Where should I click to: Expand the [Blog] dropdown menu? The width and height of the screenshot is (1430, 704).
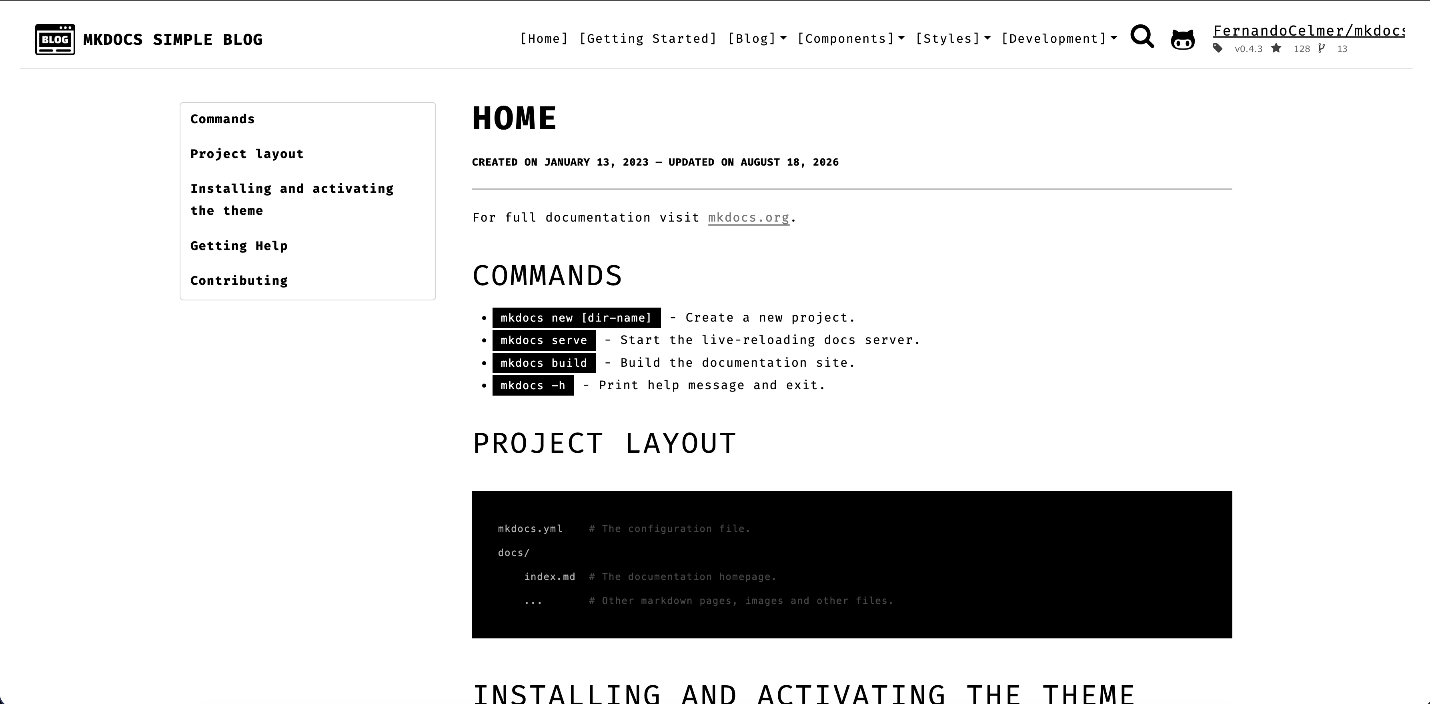(757, 39)
